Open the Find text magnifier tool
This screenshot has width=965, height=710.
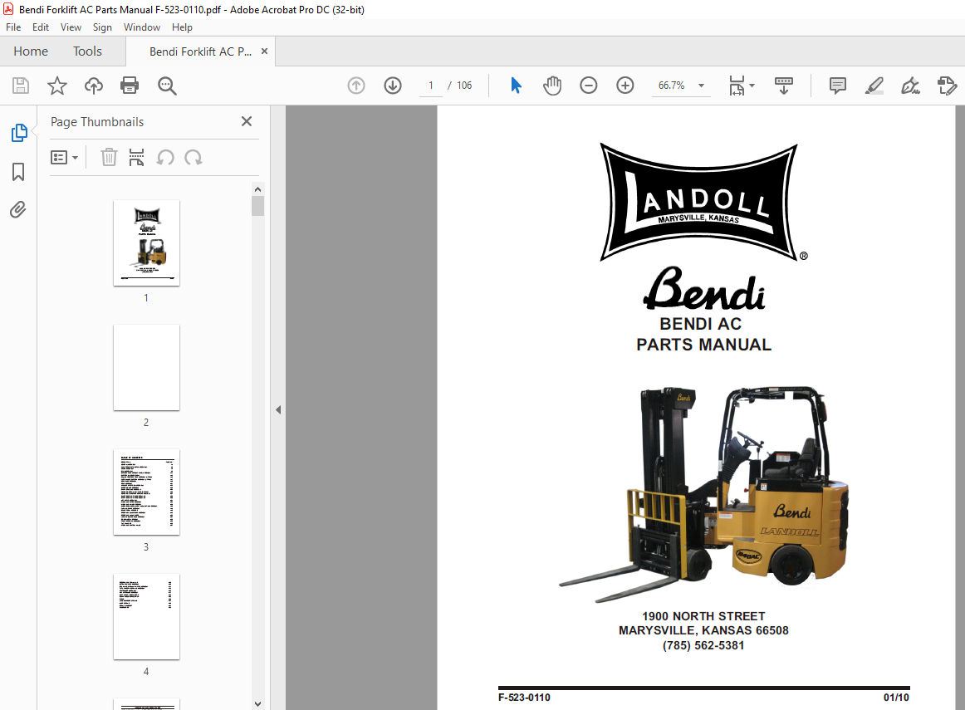167,86
